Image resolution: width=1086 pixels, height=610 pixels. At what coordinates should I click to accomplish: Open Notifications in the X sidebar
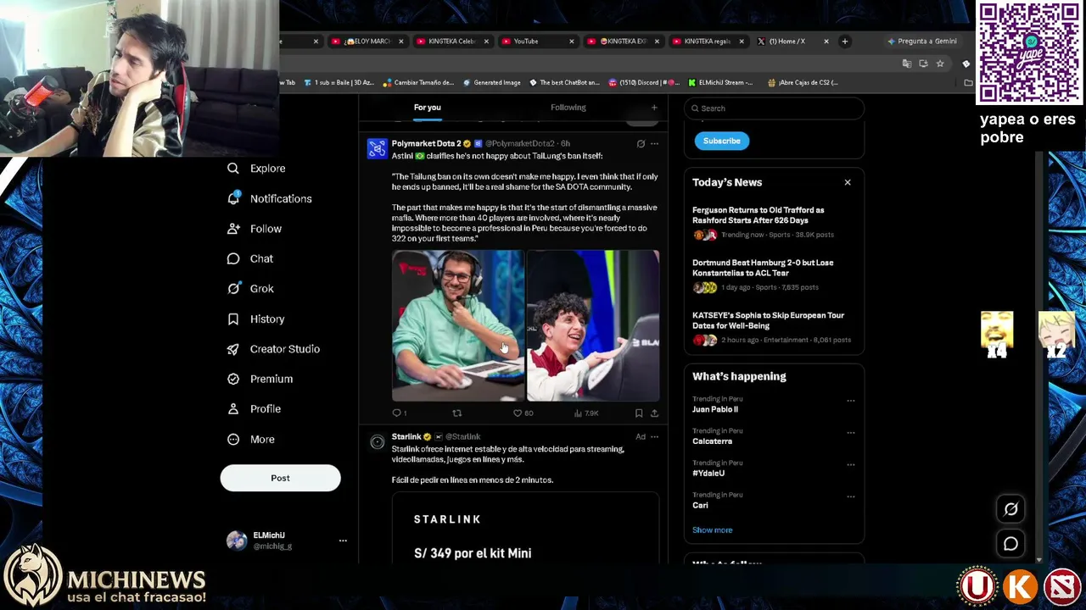[x=270, y=198]
